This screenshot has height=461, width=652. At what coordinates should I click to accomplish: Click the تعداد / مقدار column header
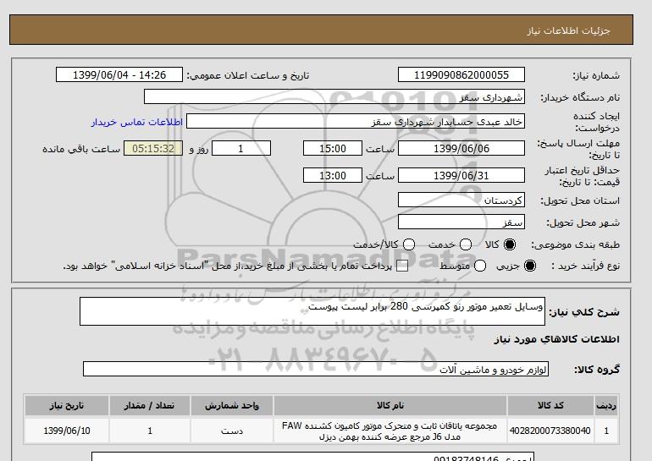coord(150,405)
